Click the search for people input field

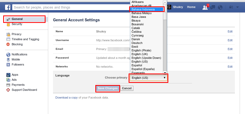[71, 7]
